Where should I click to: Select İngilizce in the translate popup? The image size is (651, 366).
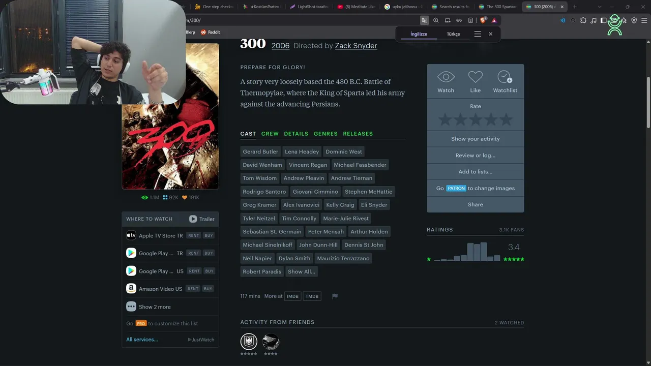419,34
